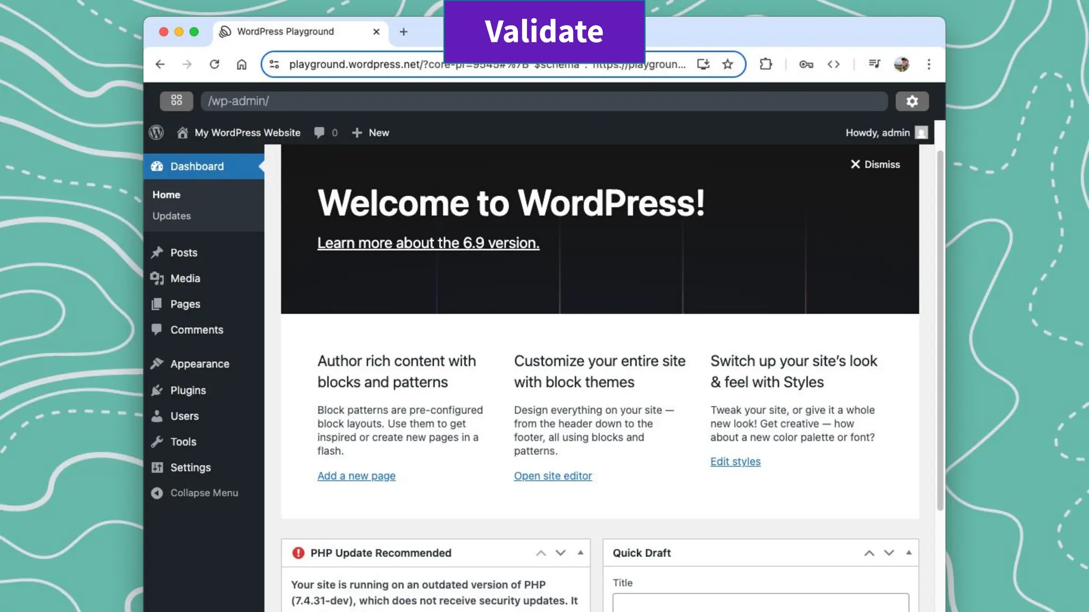
Task: Click the Open site editor link
Action: point(552,476)
